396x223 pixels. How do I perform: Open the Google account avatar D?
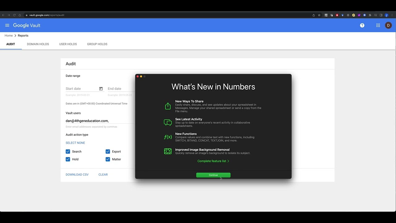point(388,25)
